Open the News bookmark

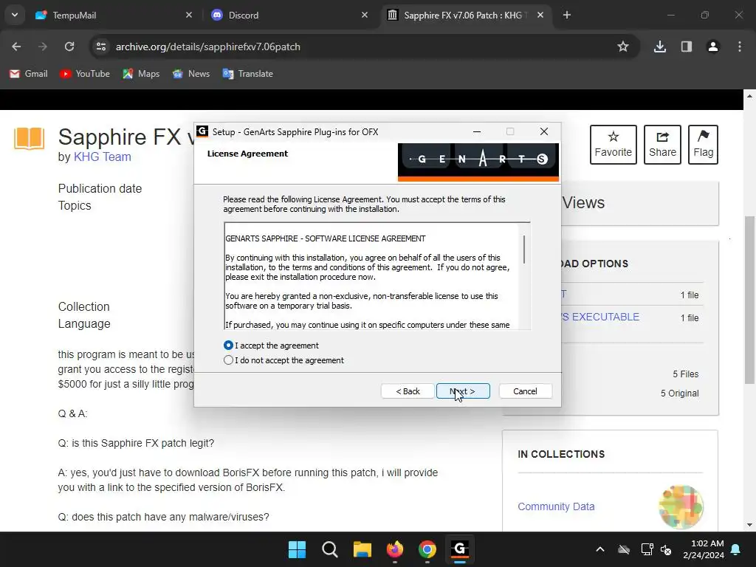point(191,74)
